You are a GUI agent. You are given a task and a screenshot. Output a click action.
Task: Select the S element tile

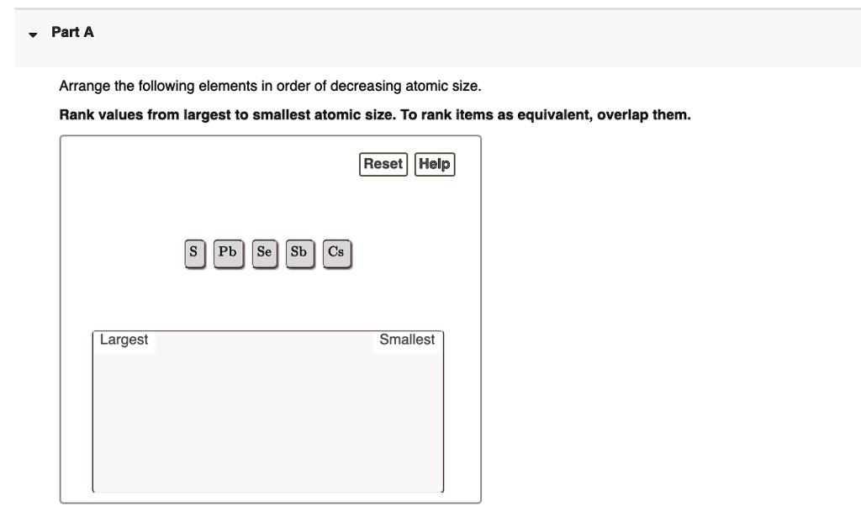194,251
